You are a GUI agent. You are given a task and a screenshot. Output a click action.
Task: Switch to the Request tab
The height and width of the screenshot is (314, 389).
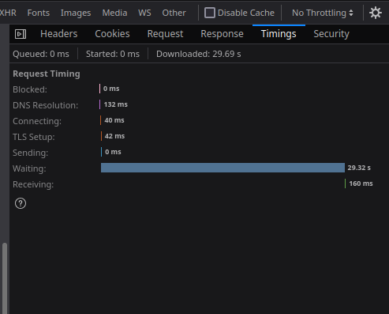tap(165, 34)
